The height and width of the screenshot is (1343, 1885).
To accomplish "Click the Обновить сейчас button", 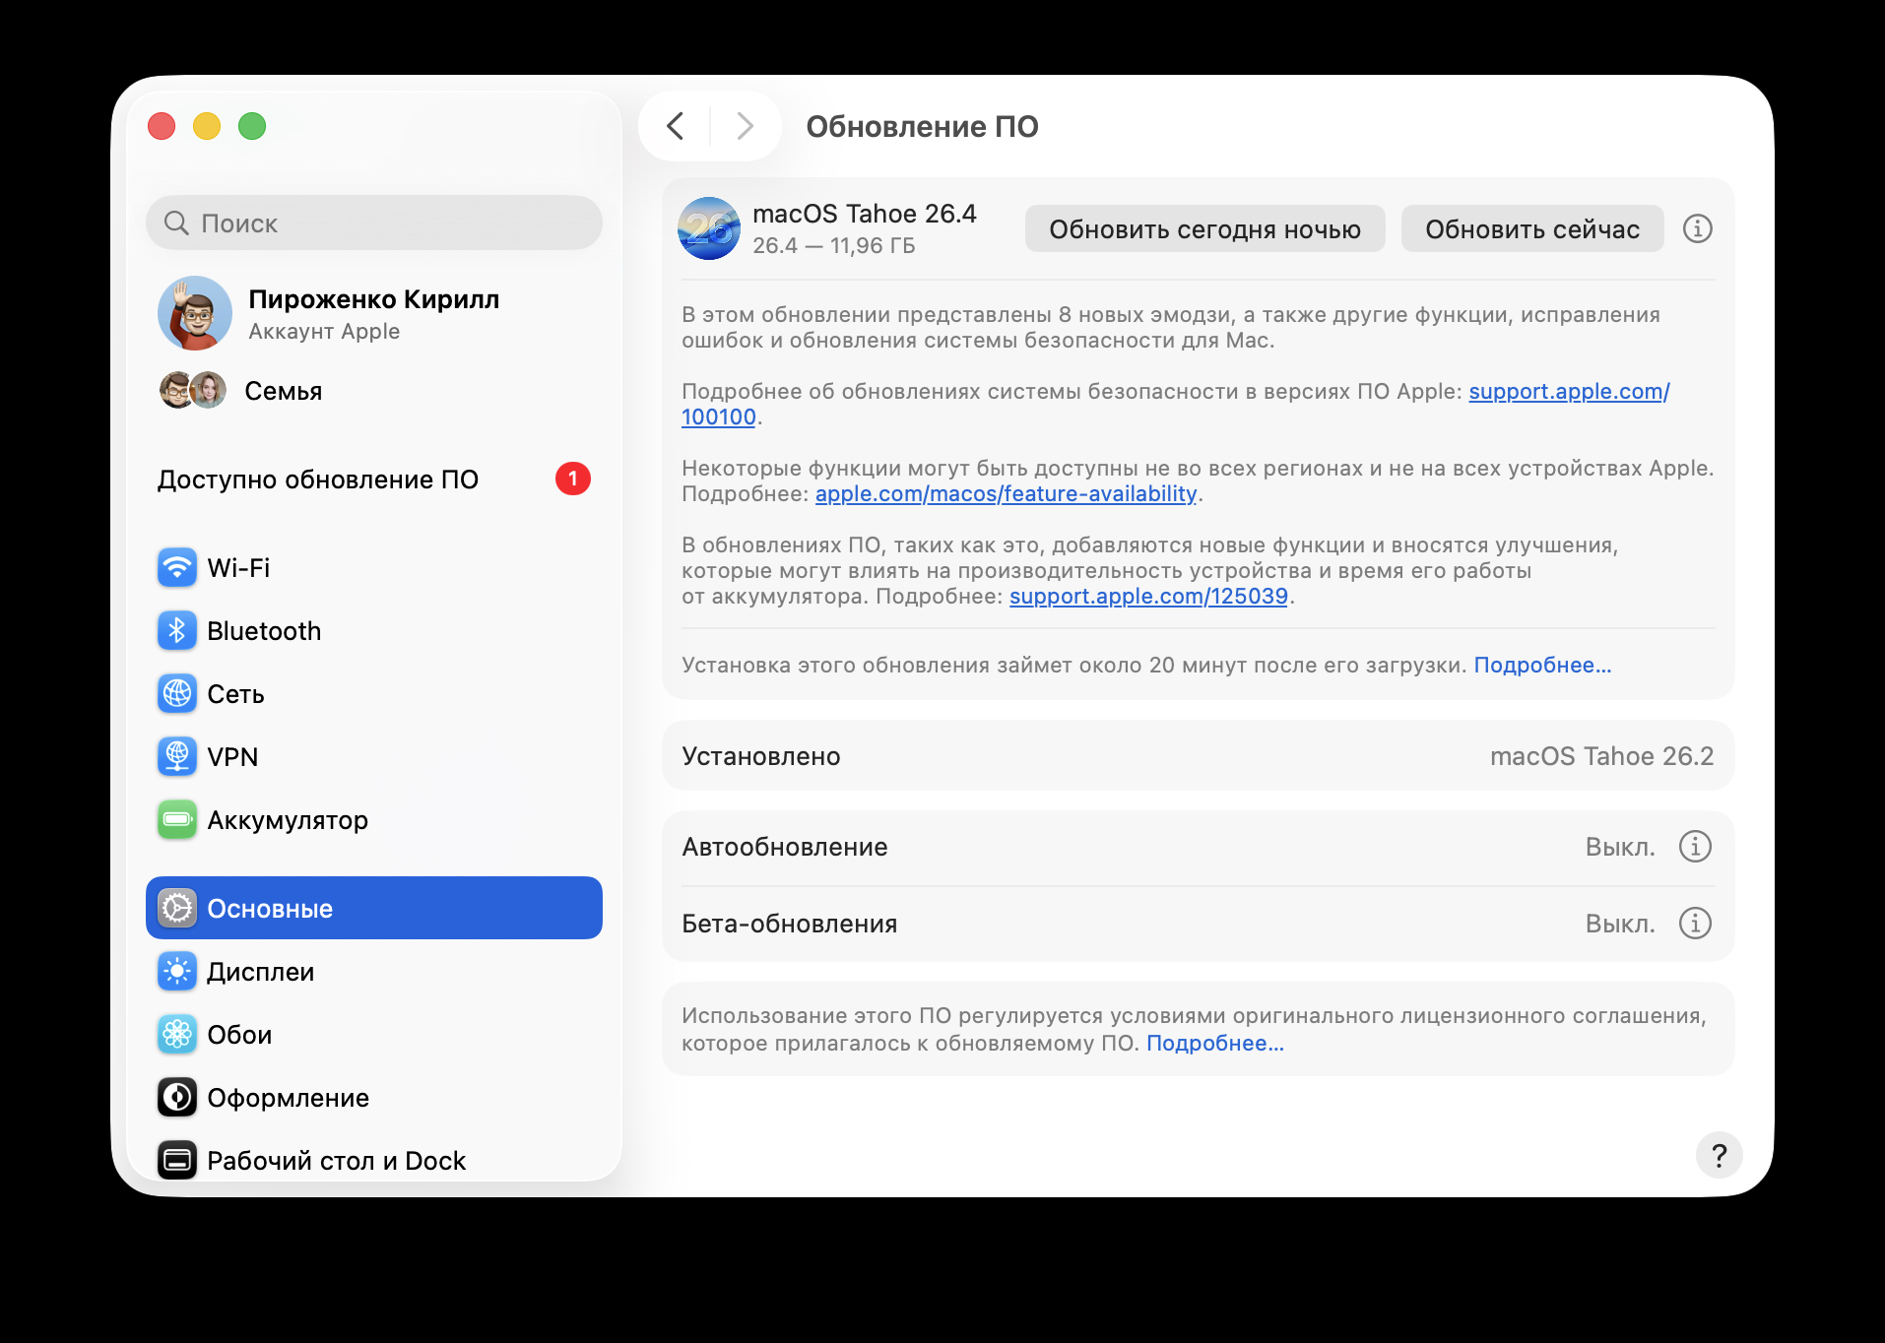I will pyautogui.click(x=1532, y=227).
